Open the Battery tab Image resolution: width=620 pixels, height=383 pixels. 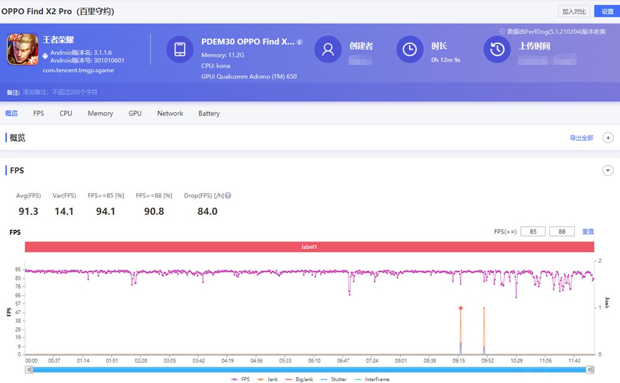tap(209, 113)
